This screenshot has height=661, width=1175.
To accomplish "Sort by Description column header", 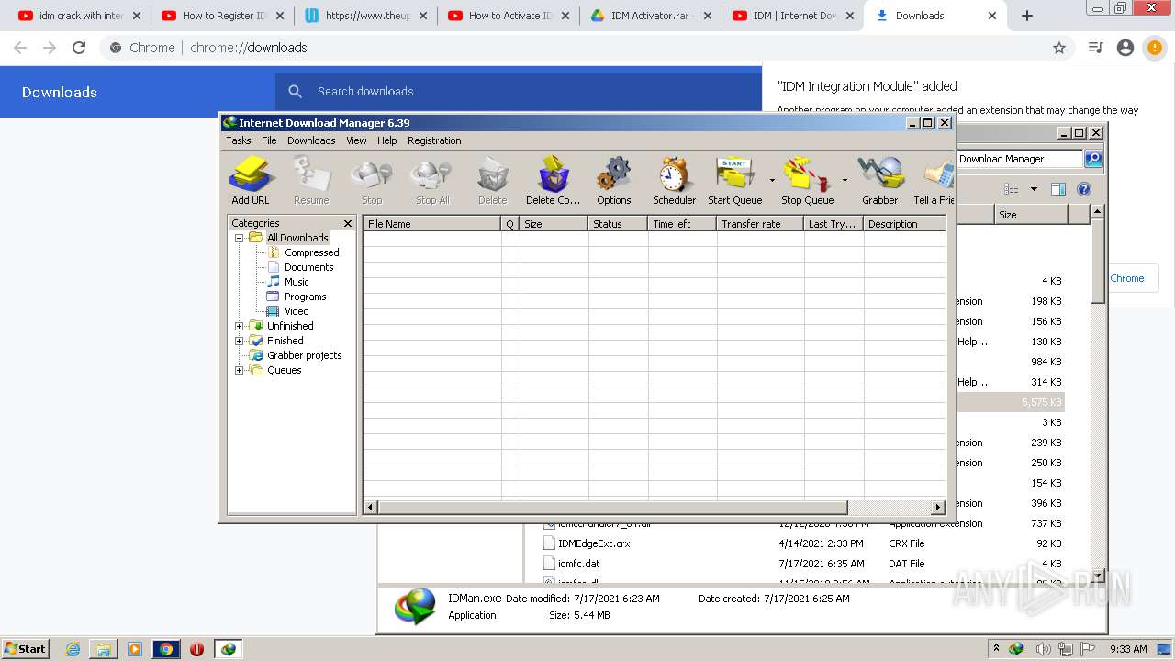I will coord(904,224).
